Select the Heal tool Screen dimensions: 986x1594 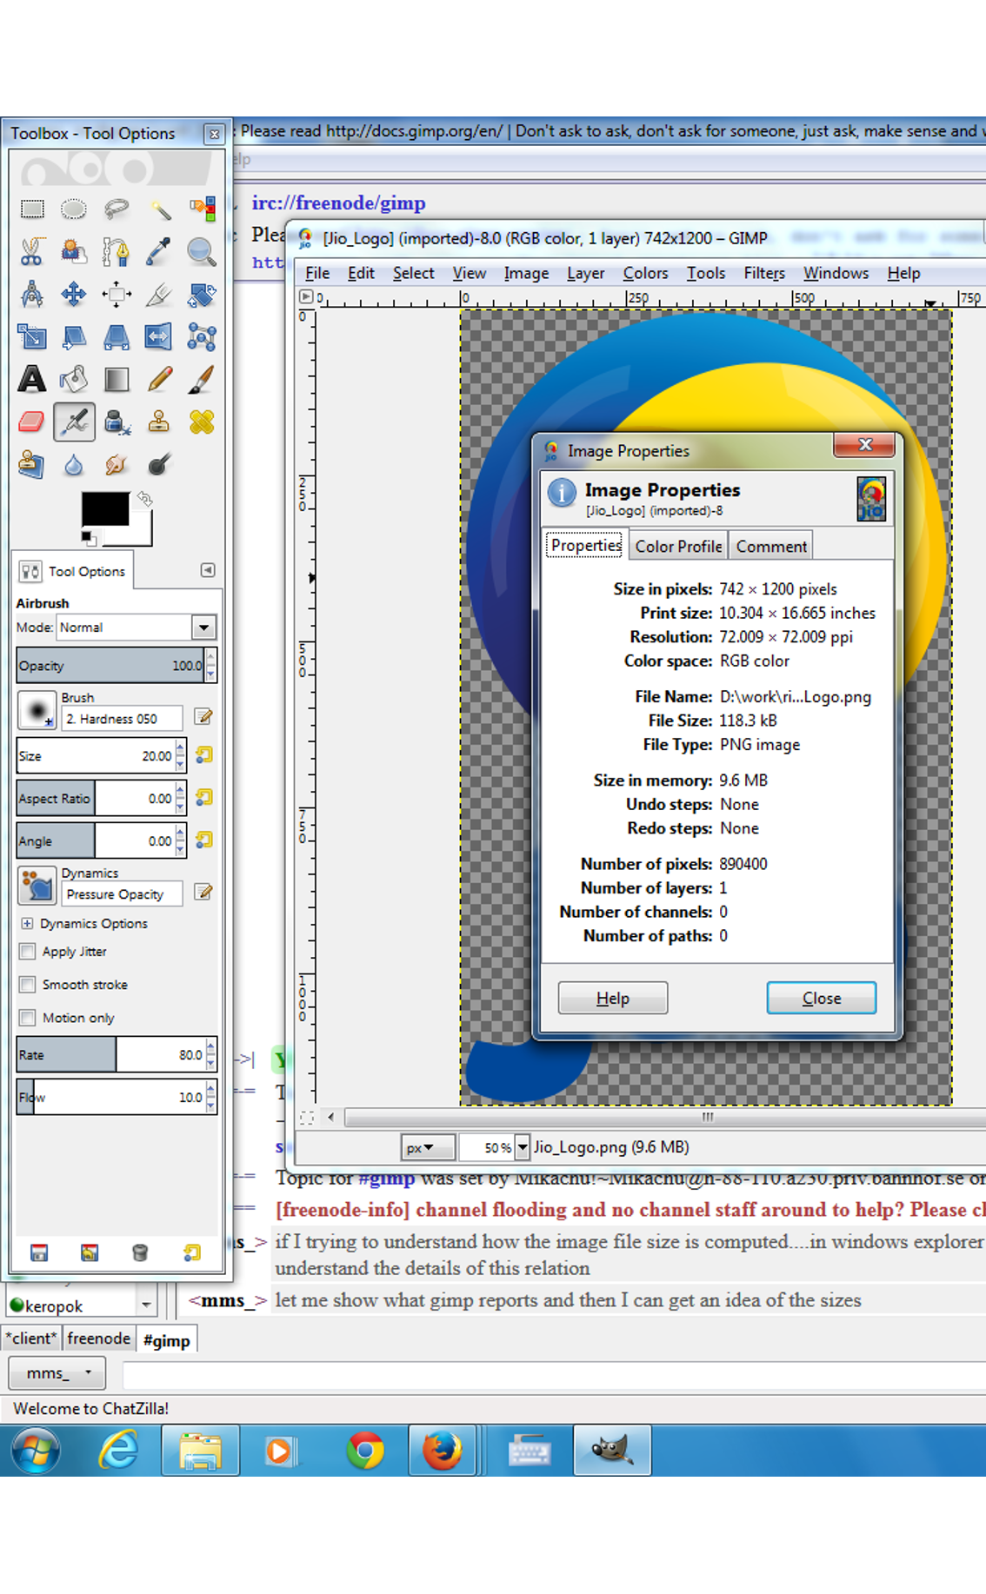[x=202, y=422]
